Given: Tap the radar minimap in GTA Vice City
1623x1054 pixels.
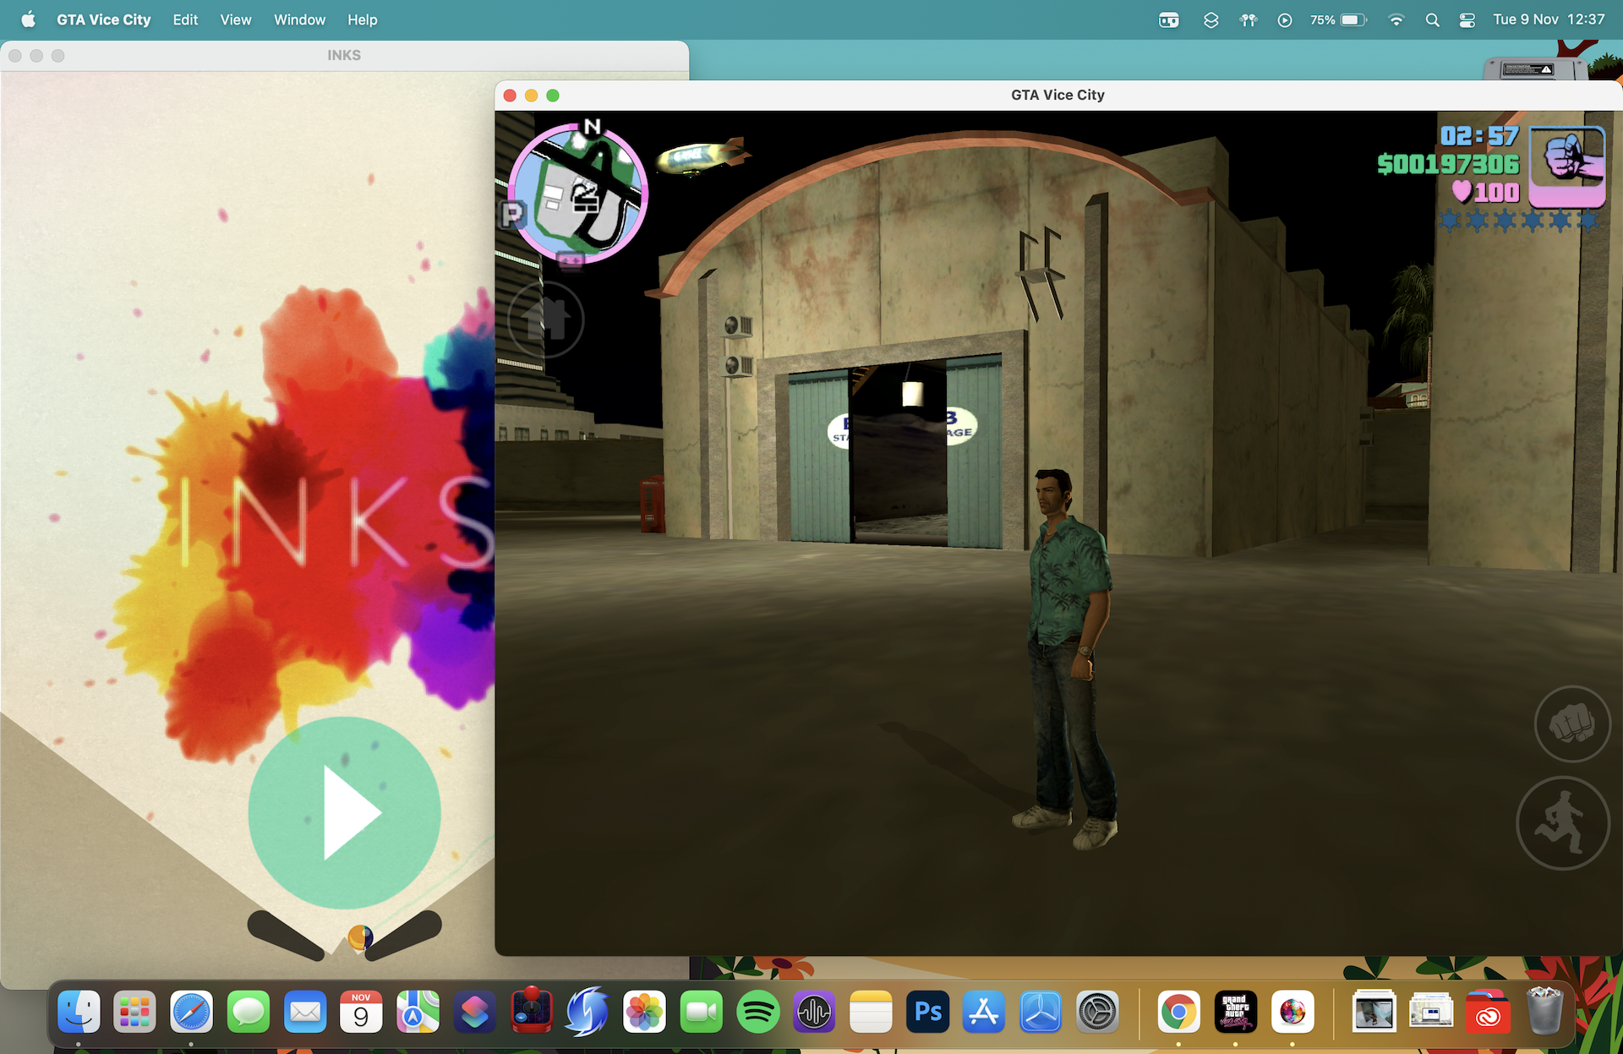Looking at the screenshot, I should pos(578,194).
